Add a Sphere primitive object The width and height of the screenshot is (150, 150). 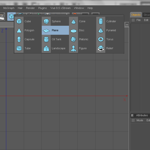point(55,21)
